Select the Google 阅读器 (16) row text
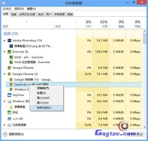The height and width of the screenshot is (141, 148). (33, 80)
